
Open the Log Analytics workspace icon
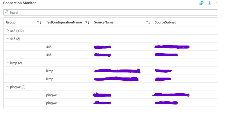coord(201,3)
